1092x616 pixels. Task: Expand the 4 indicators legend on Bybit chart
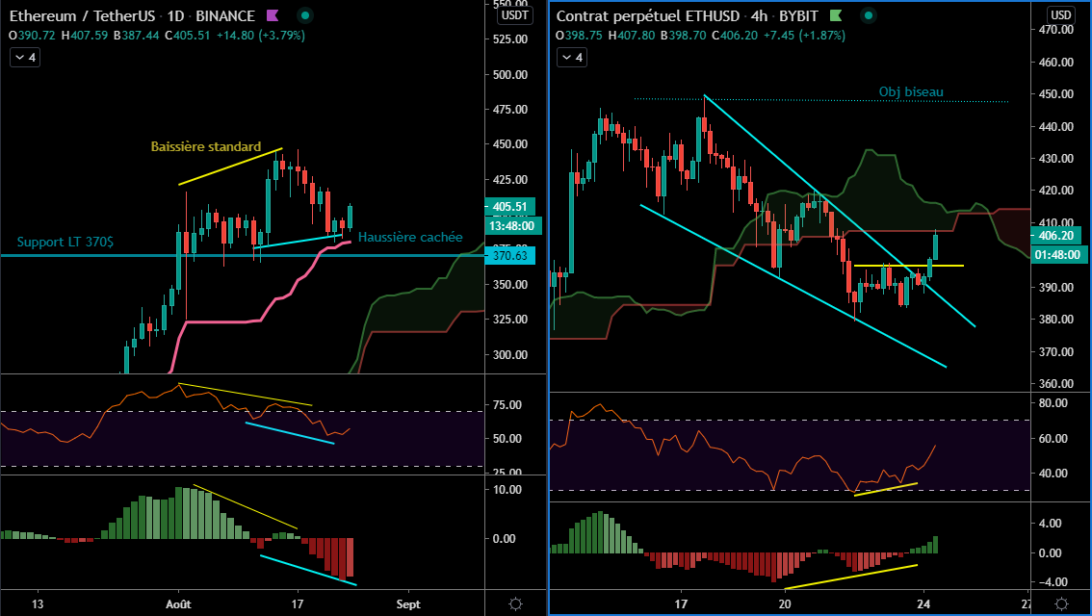[572, 58]
